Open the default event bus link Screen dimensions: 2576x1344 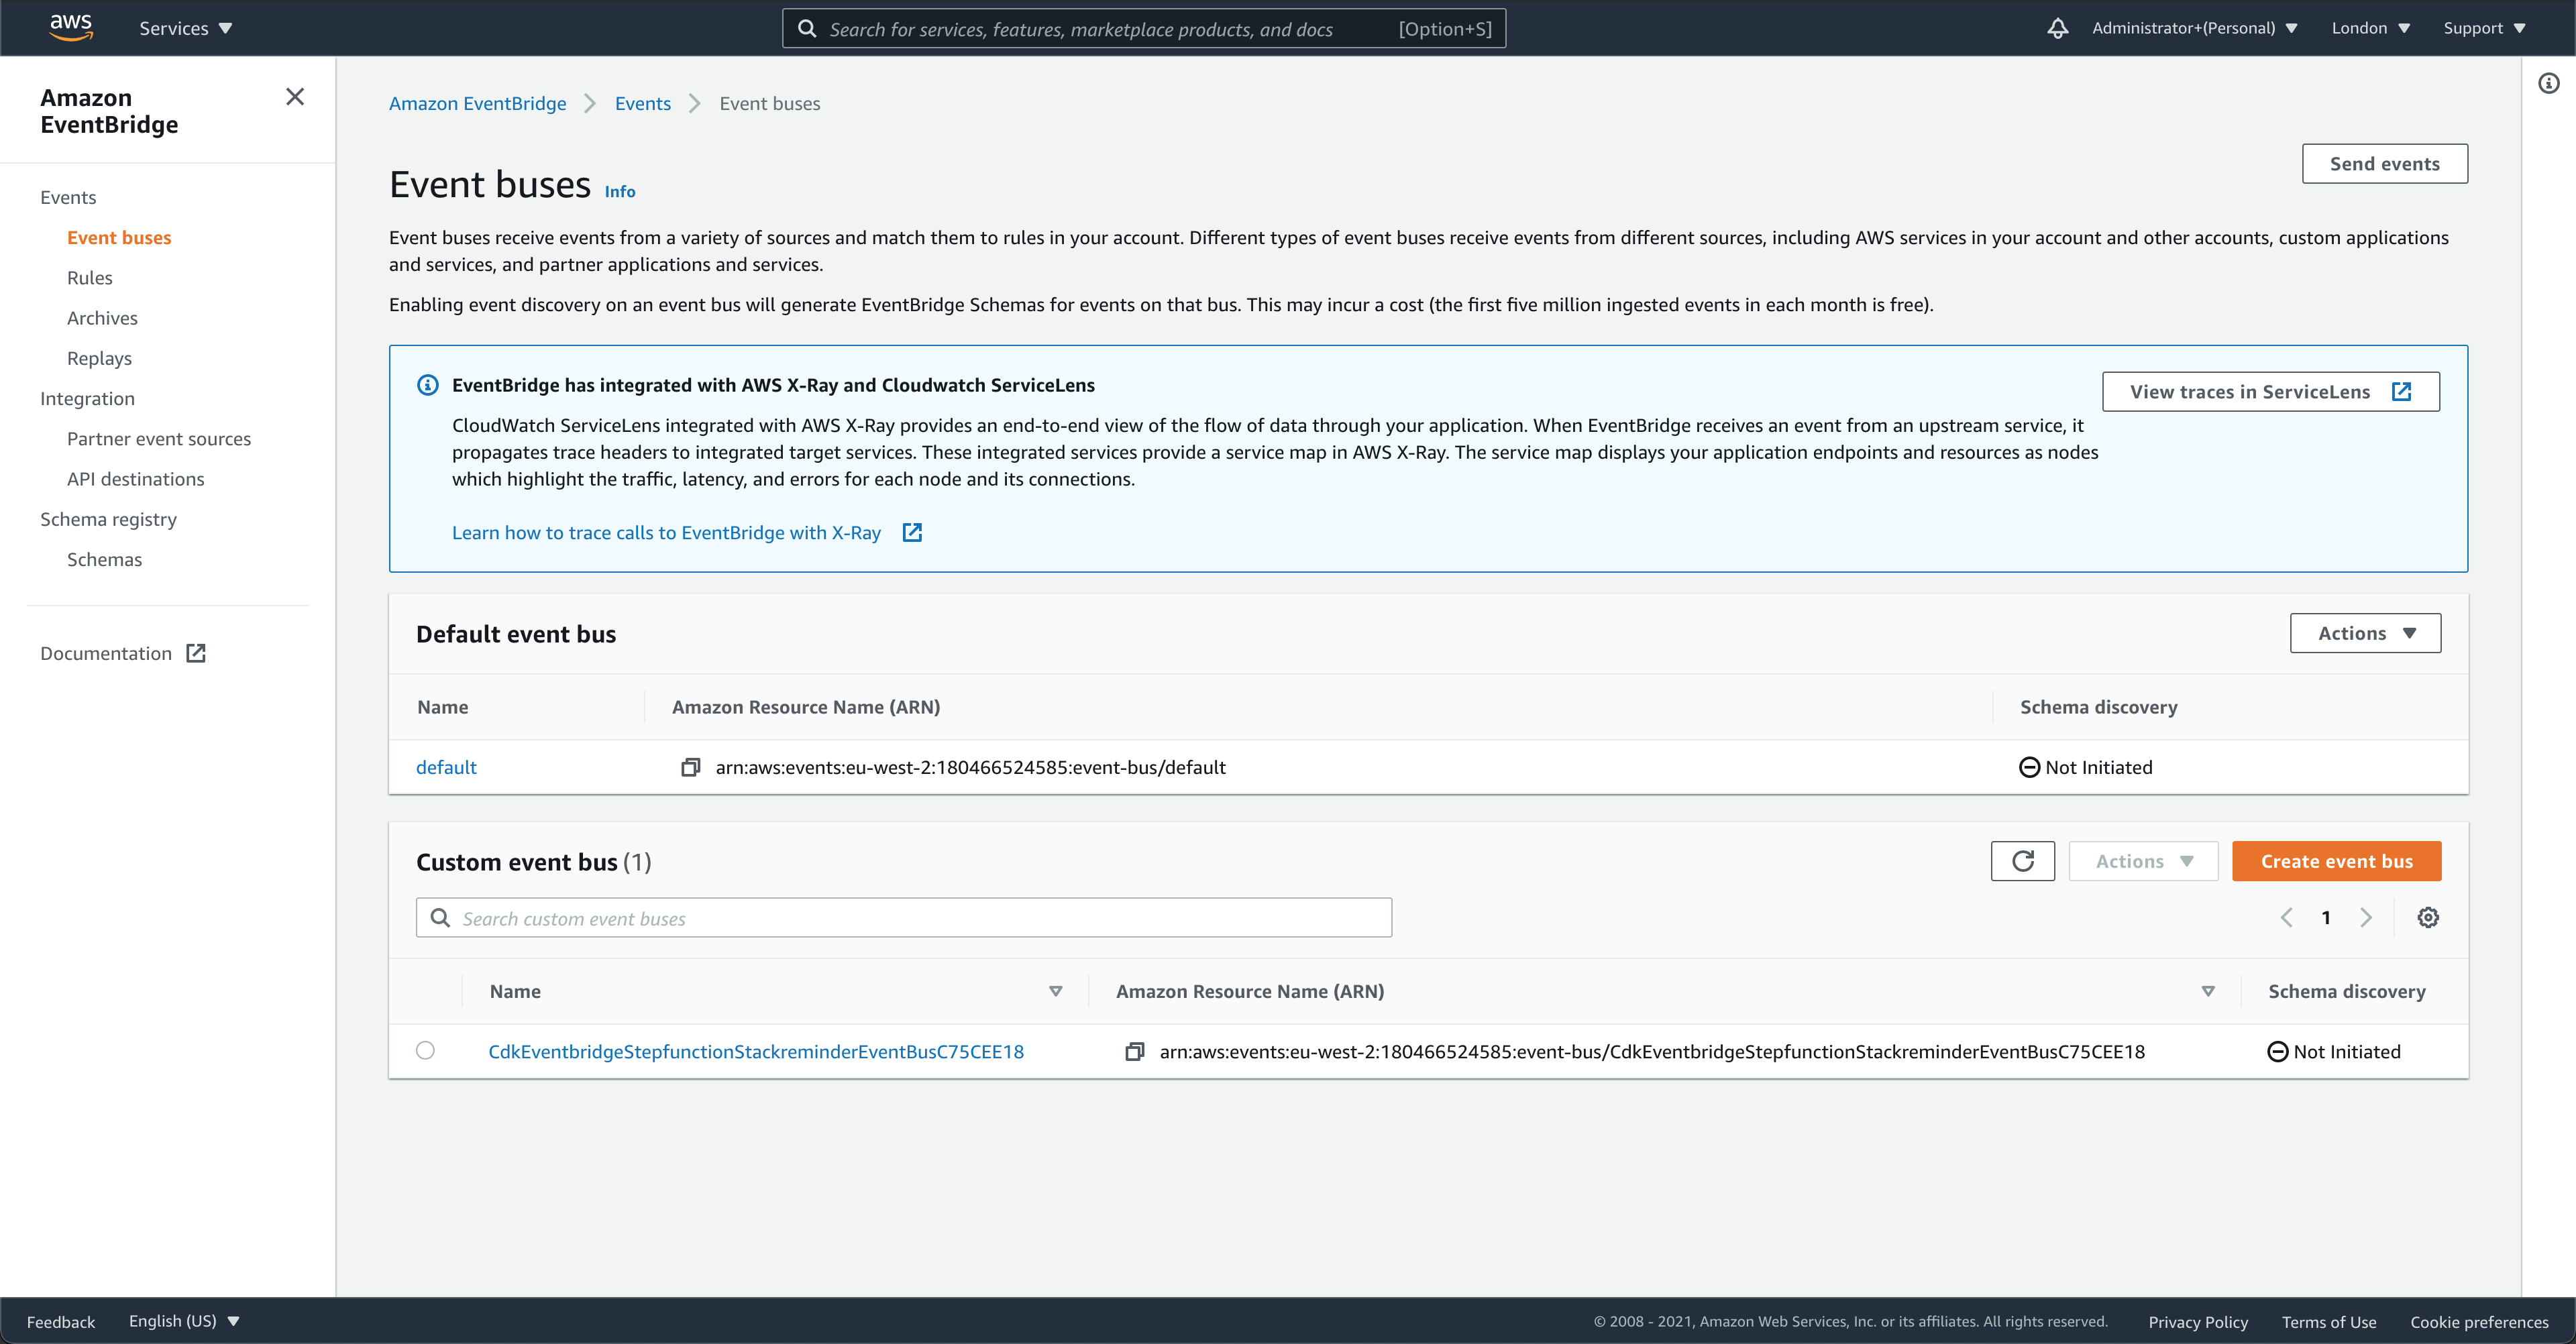446,767
